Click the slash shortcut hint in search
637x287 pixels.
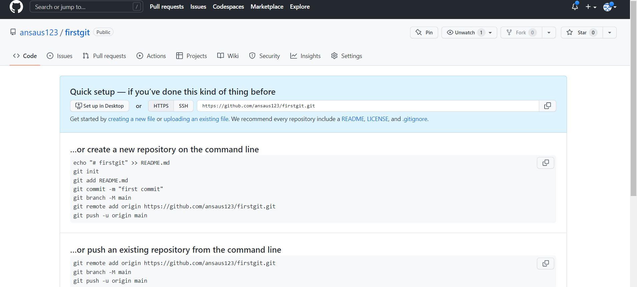(x=137, y=7)
